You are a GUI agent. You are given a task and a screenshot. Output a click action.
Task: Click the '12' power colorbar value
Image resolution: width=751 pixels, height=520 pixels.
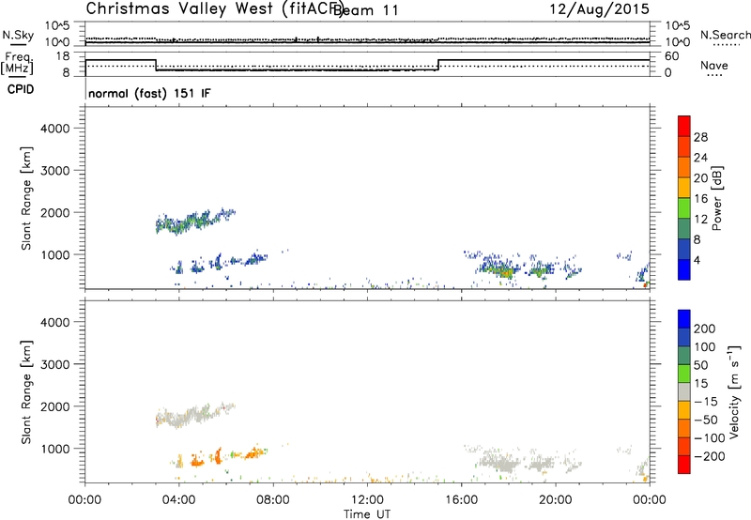coord(700,220)
